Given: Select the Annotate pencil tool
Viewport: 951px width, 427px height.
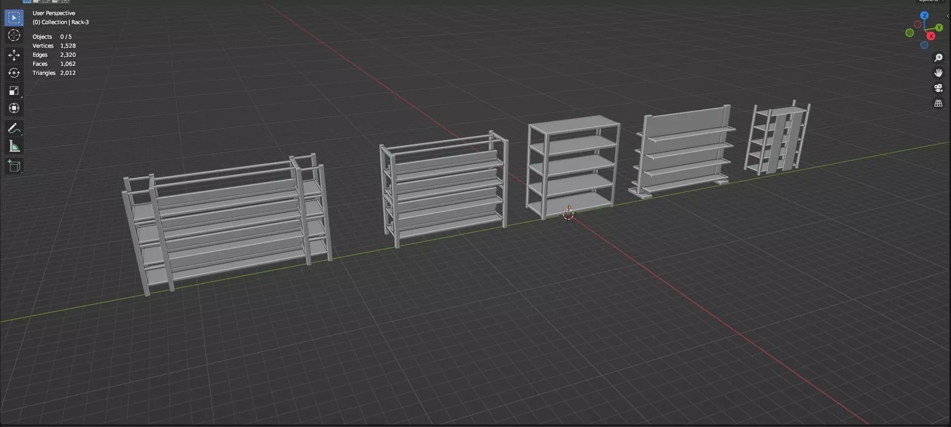Looking at the screenshot, I should (x=14, y=129).
